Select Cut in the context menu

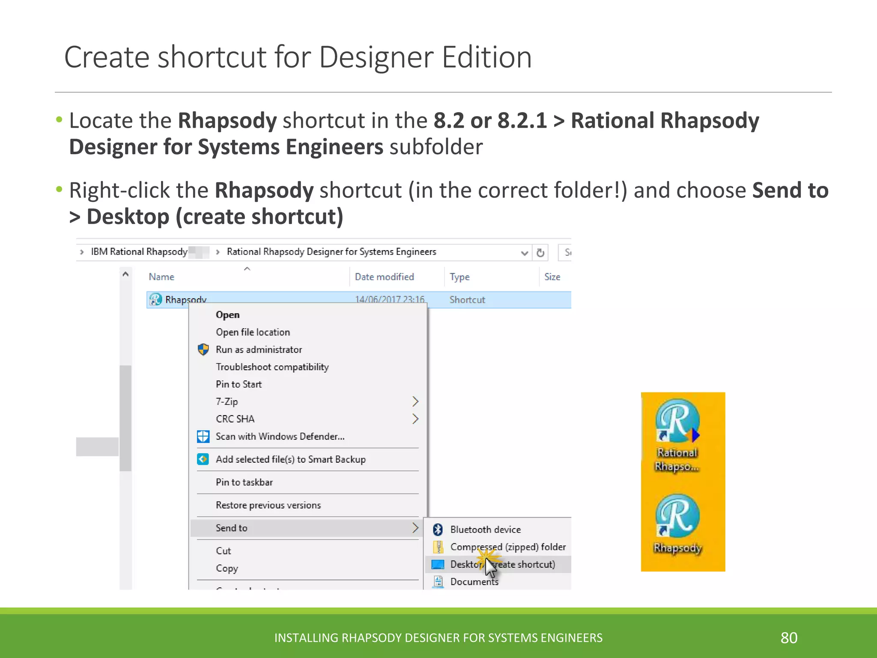223,551
